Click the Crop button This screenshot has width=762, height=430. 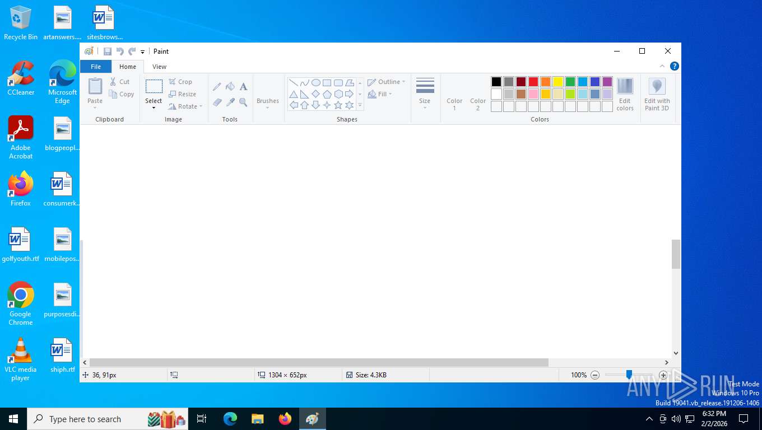pyautogui.click(x=180, y=82)
